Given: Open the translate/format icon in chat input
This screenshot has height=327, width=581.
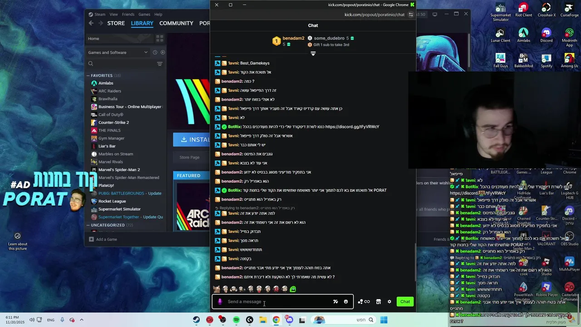Looking at the screenshot, I should [x=335, y=302].
